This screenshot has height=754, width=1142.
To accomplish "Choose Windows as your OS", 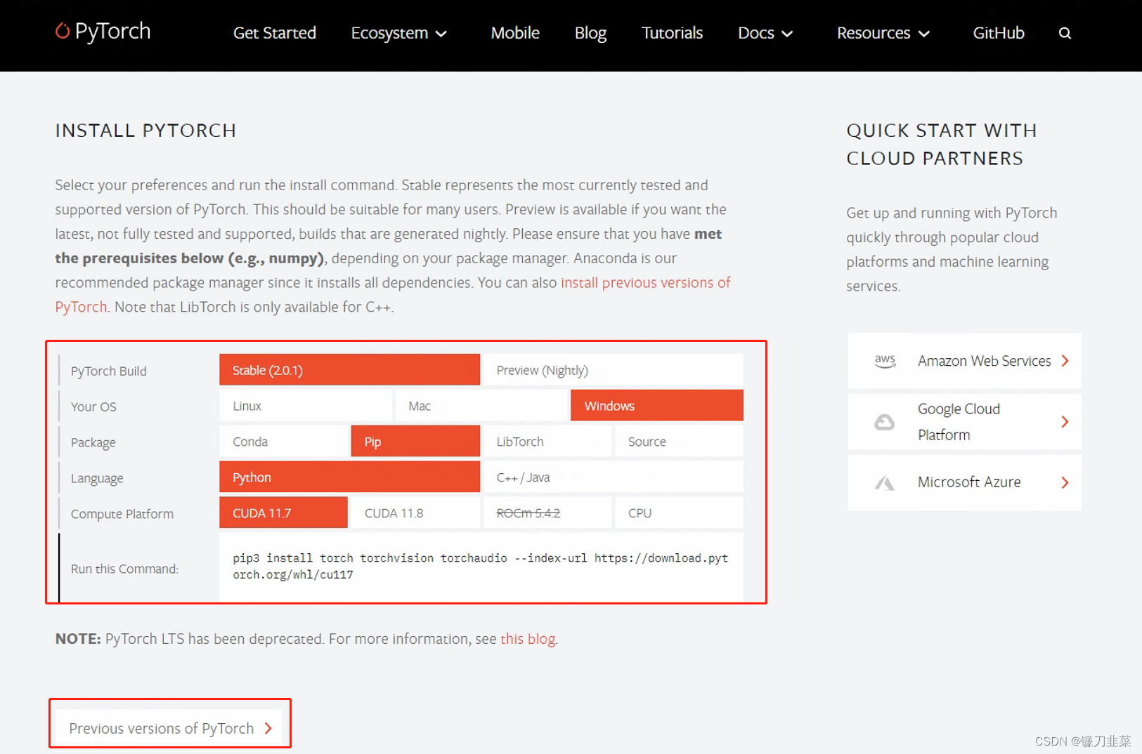I will [x=656, y=406].
